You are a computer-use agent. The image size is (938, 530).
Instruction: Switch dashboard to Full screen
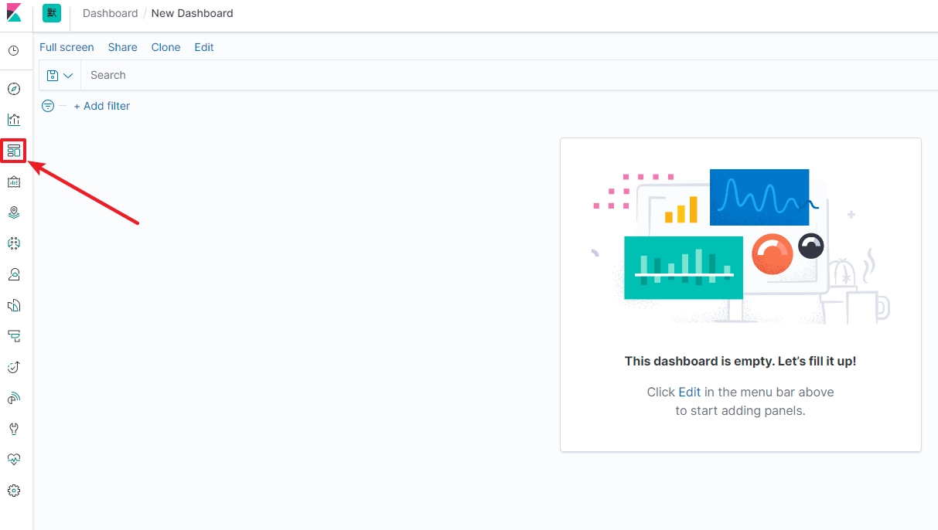tap(67, 47)
